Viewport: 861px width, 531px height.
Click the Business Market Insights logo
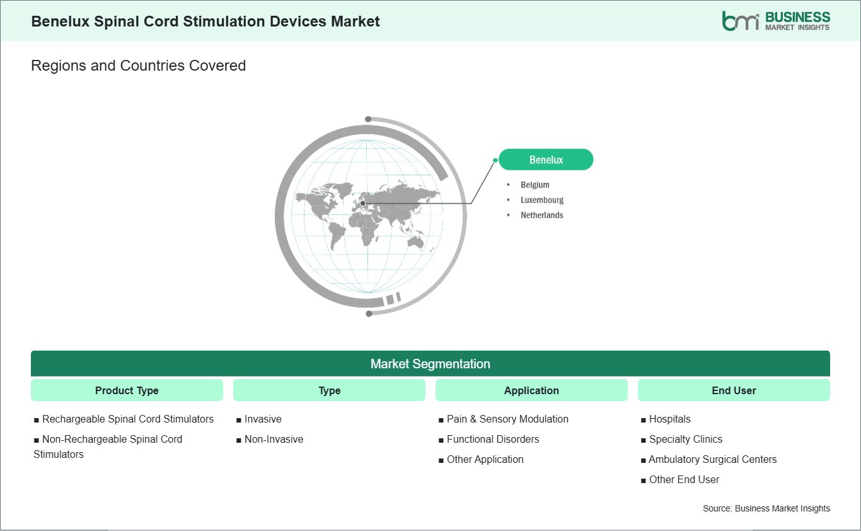(x=776, y=21)
